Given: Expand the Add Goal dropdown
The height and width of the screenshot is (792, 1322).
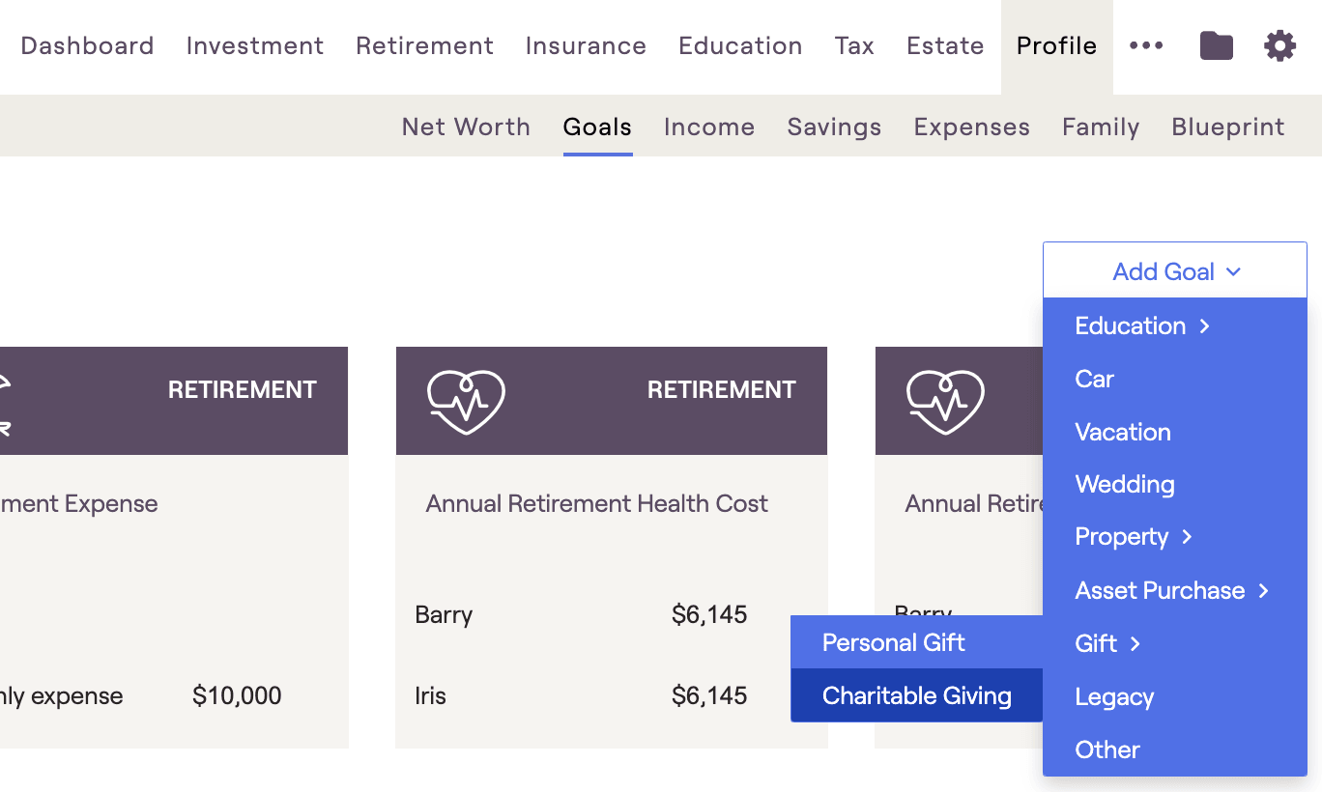Looking at the screenshot, I should tap(1175, 270).
